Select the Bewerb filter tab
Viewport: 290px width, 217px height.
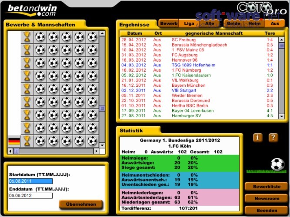click(169, 23)
